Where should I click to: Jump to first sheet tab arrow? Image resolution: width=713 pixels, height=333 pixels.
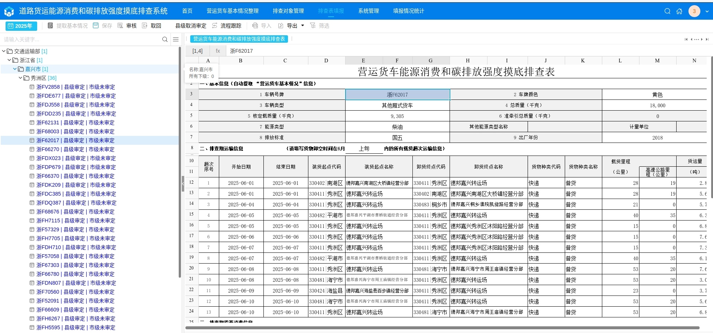pyautogui.click(x=686, y=39)
